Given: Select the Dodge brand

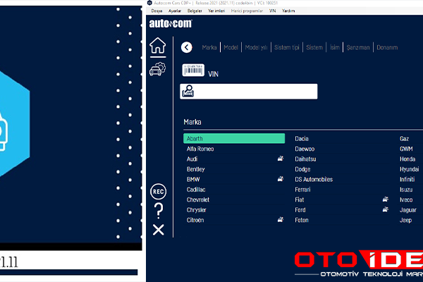Looking at the screenshot, I should point(302,169).
